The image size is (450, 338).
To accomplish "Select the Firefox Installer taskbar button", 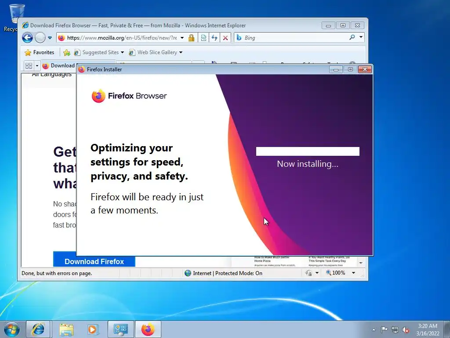I will pyautogui.click(x=148, y=329).
